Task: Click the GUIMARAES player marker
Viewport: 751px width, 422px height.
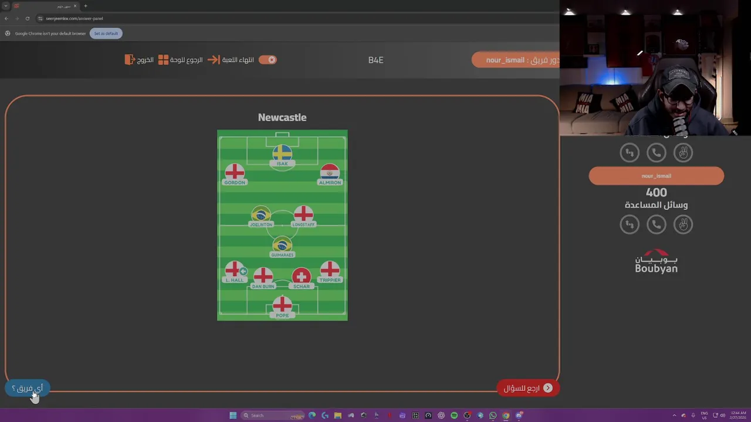Action: pos(282,247)
